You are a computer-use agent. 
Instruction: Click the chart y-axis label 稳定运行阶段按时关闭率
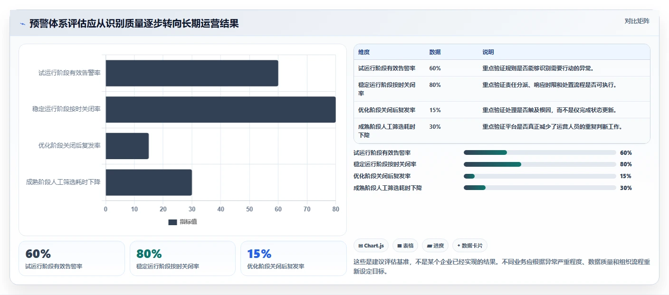(67, 109)
